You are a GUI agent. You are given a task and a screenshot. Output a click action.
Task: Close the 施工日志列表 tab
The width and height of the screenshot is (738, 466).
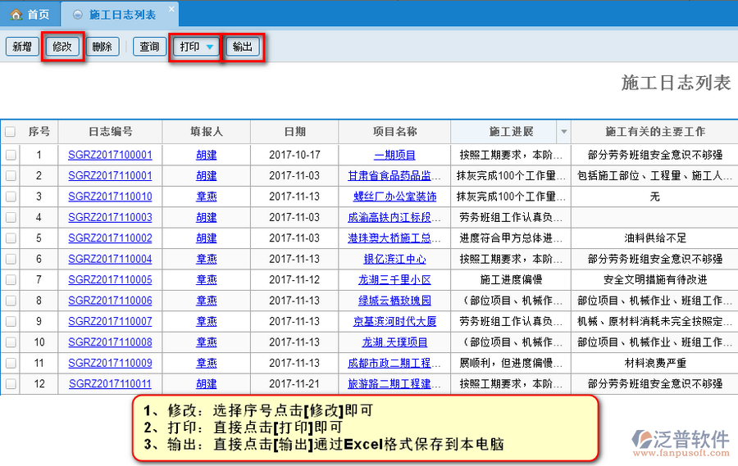[171, 10]
